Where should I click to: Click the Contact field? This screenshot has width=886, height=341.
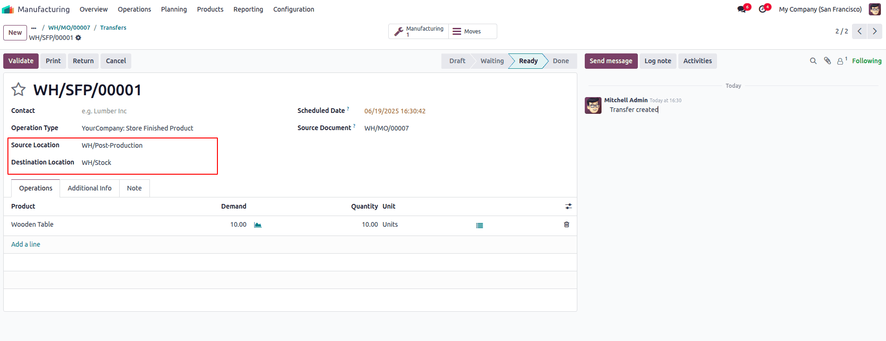[x=182, y=111]
